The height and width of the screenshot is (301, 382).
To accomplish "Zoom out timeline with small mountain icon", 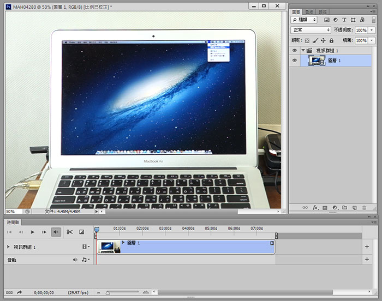I will (x=99, y=292).
